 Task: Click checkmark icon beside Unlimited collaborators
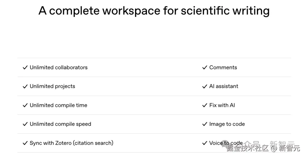[x=25, y=68]
